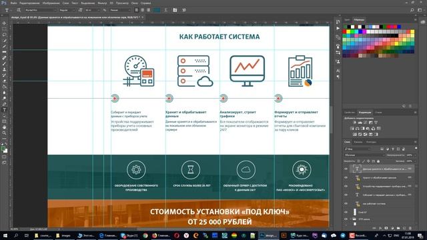Open the font size dropdown
427x240 pixels.
pyautogui.click(x=92, y=10)
